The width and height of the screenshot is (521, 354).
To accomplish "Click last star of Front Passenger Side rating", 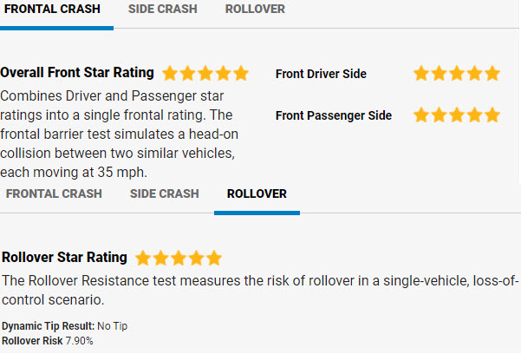I will 492,115.
